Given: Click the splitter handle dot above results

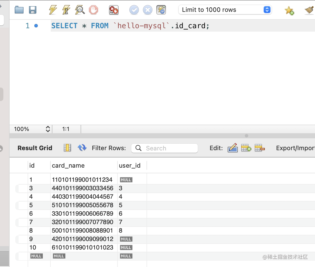Looking at the screenshot, I should [x=247, y=136].
